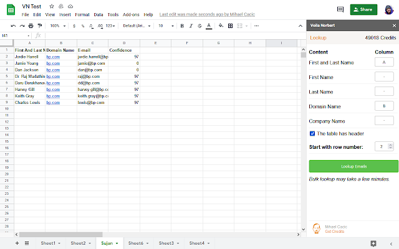The height and width of the screenshot is (249, 399).
Task: Open Google Sheets home icon
Action: pos(11,10)
